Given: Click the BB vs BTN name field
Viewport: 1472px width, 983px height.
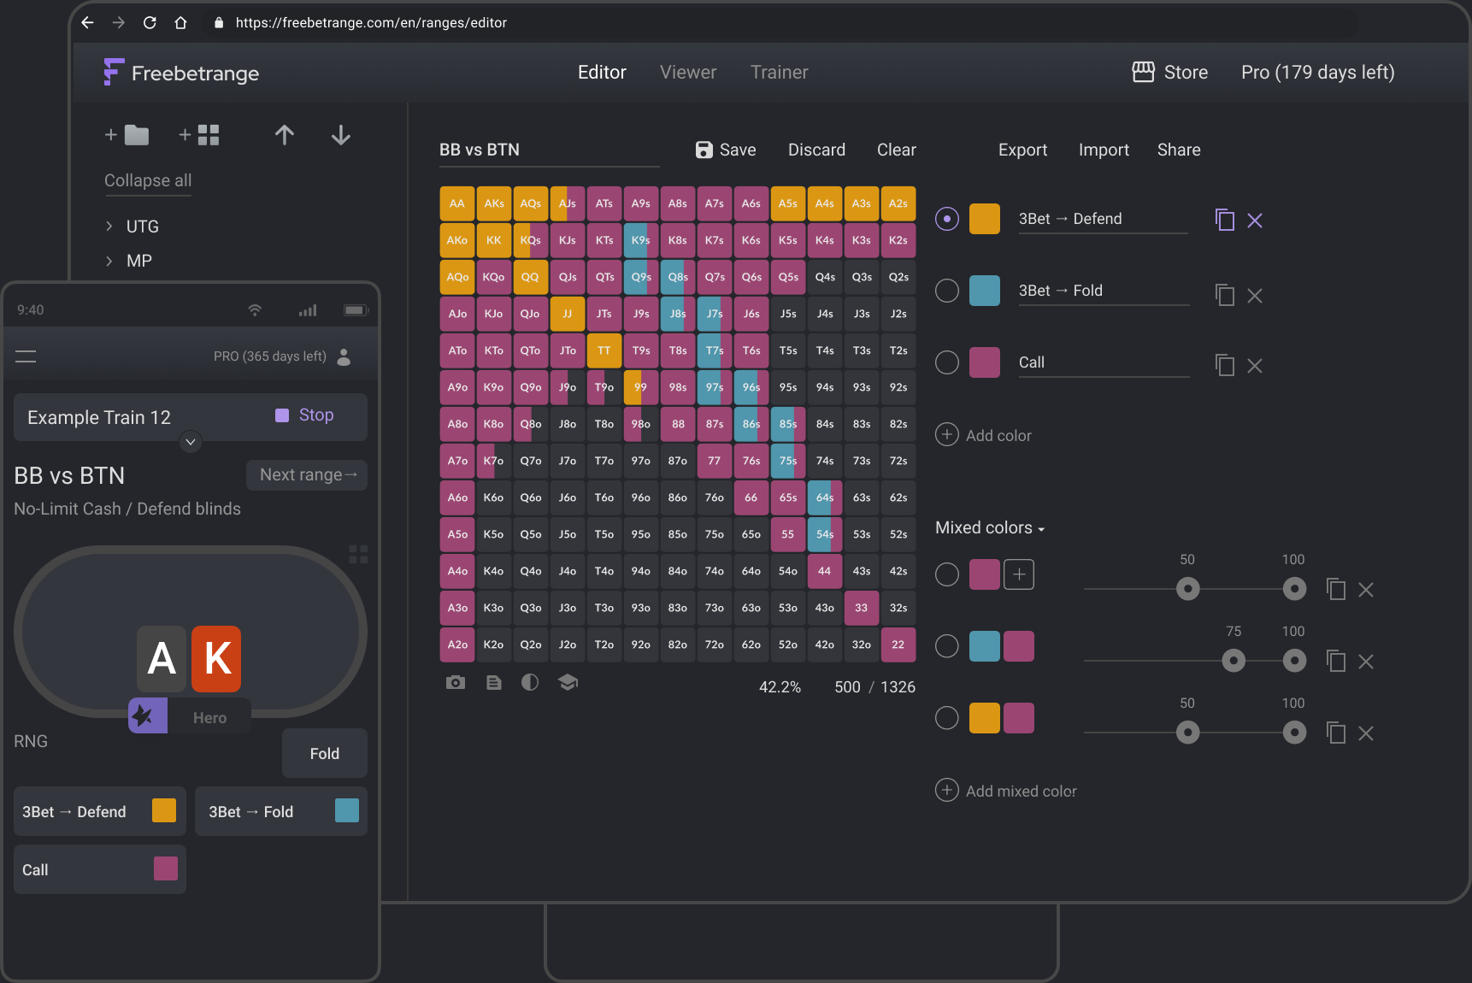Looking at the screenshot, I should 549,150.
